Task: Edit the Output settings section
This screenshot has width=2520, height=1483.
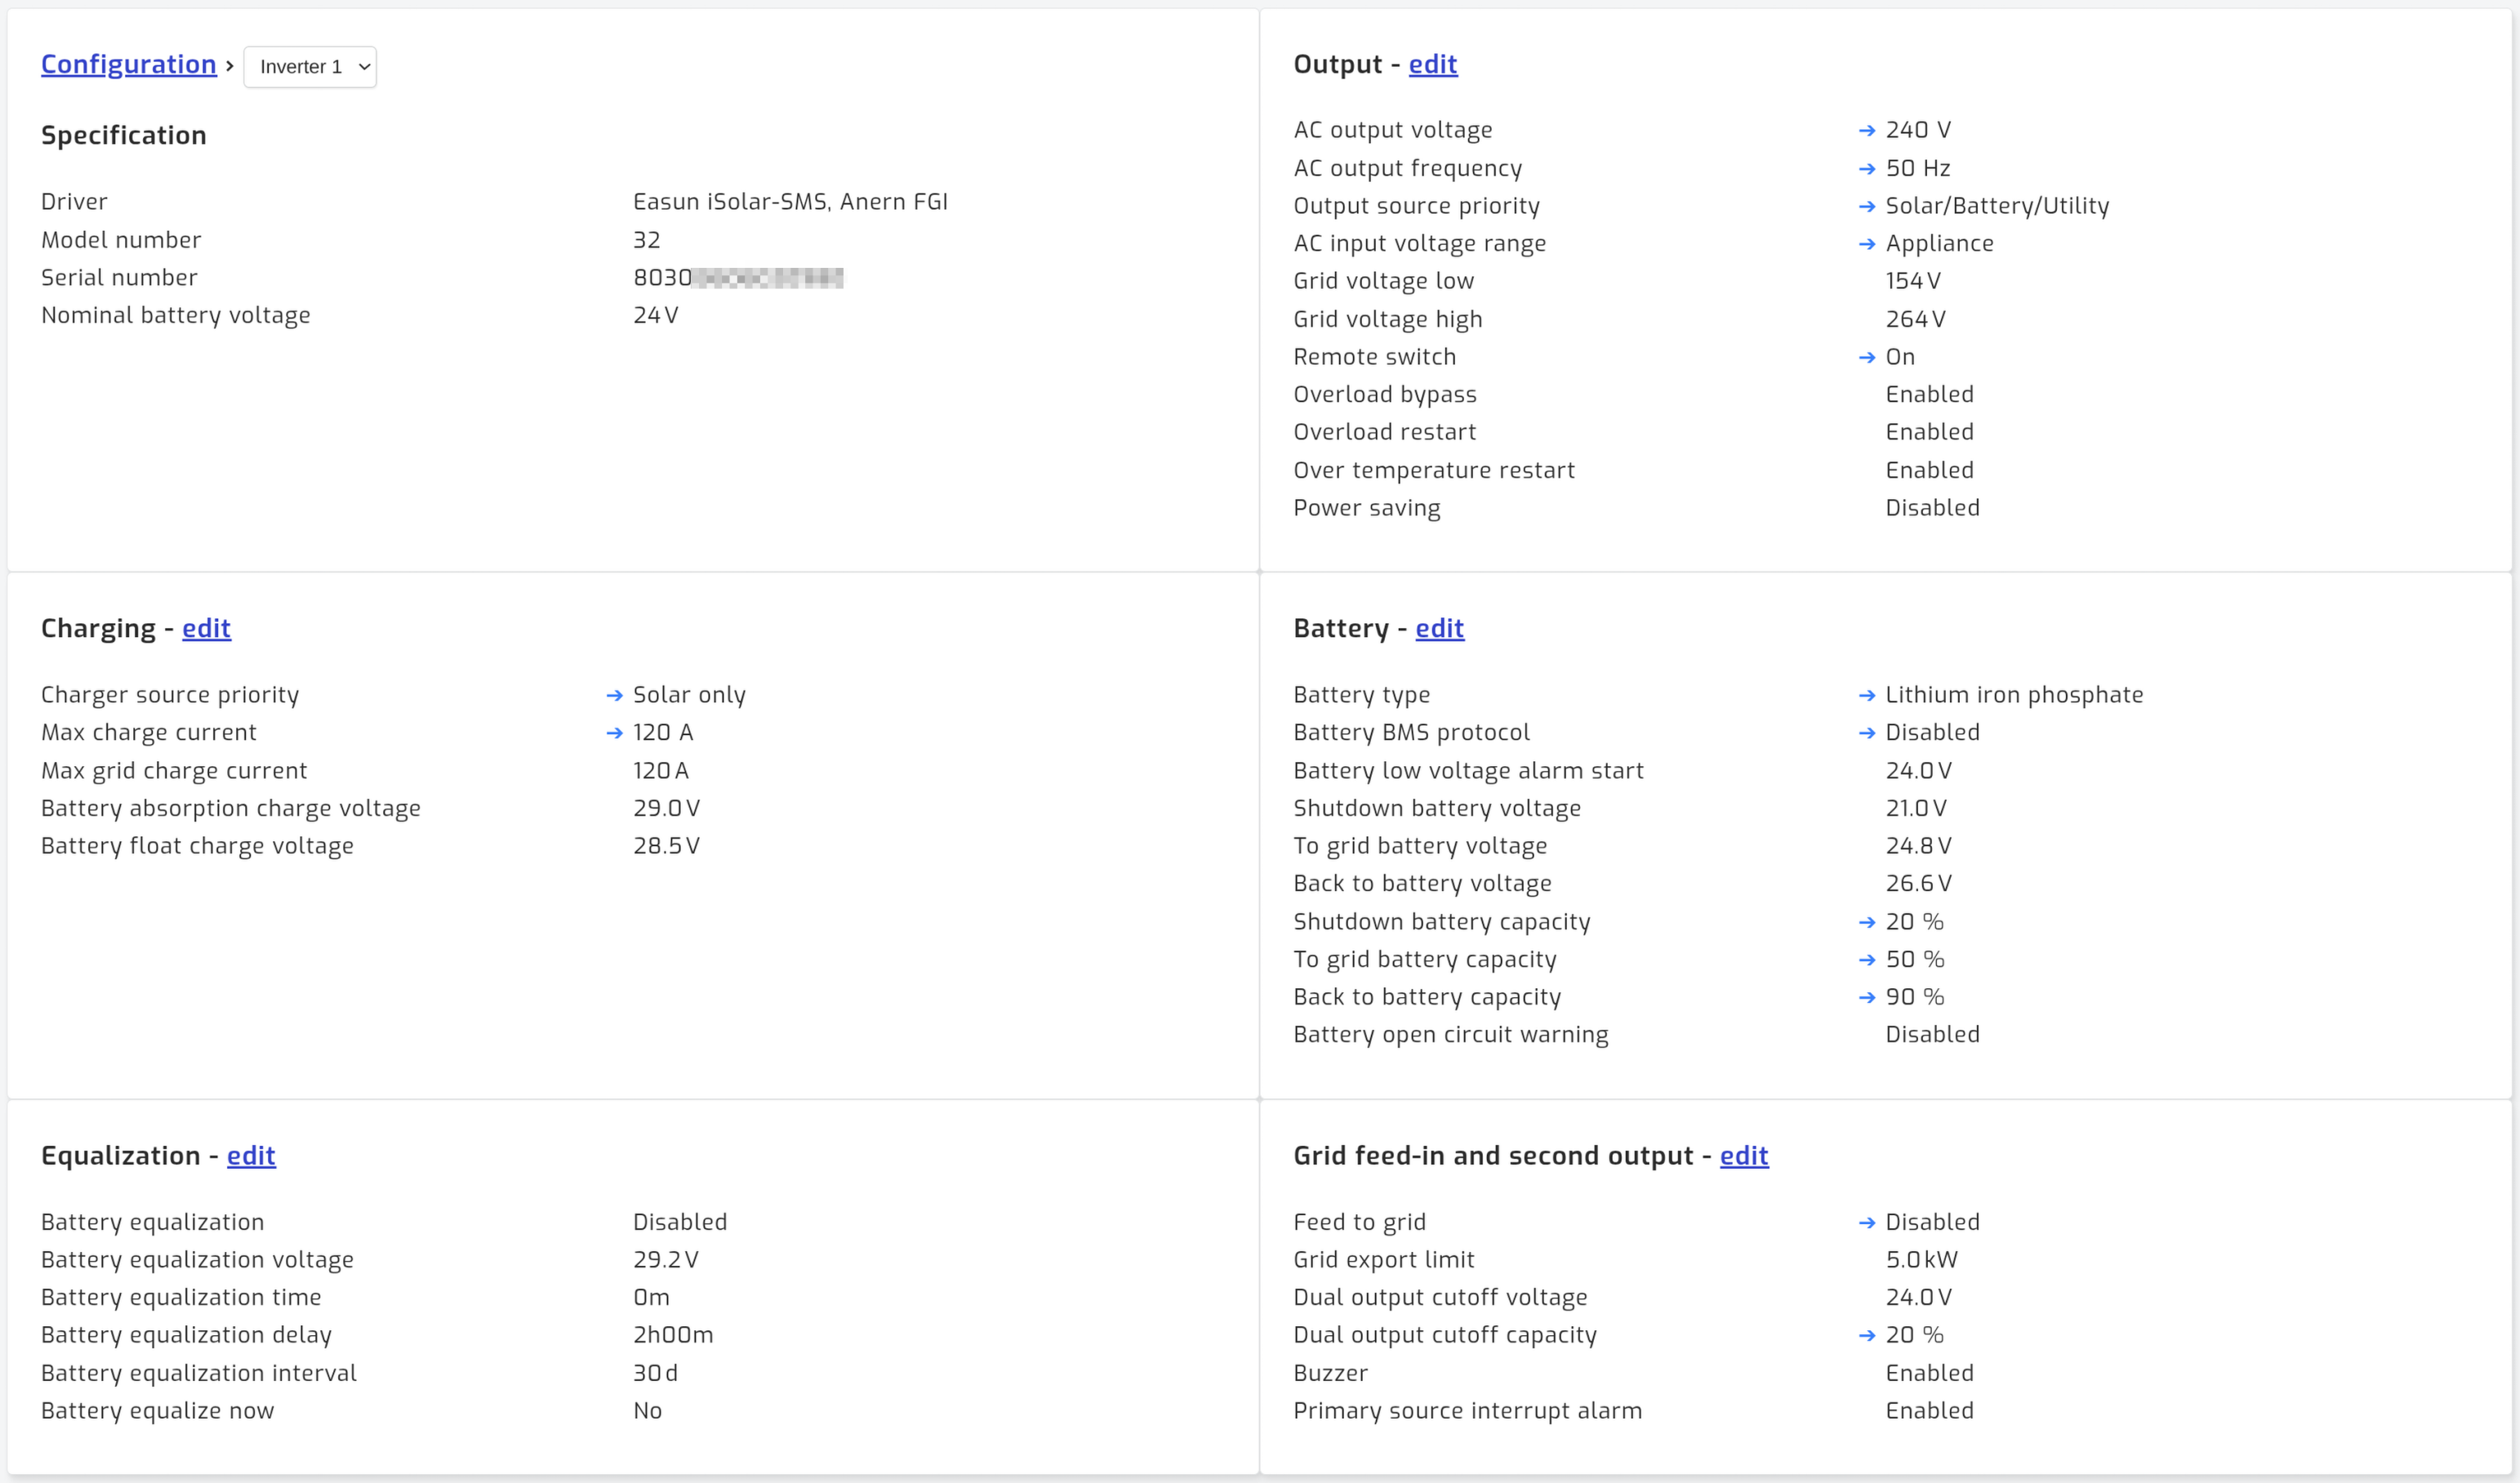Action: (x=1433, y=64)
